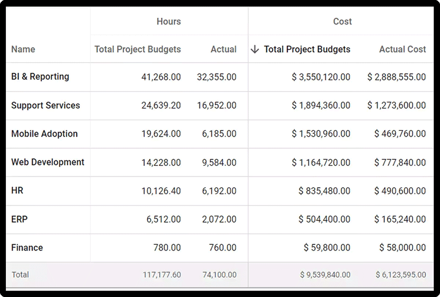Sort by Hours Total Project Budgets header

pyautogui.click(x=137, y=49)
